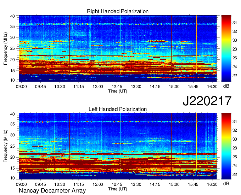Viewport: 241px width, 195px height.
Task: Click the 35 MHz tick of the Right Handed plot
Action: (x=12, y=26)
